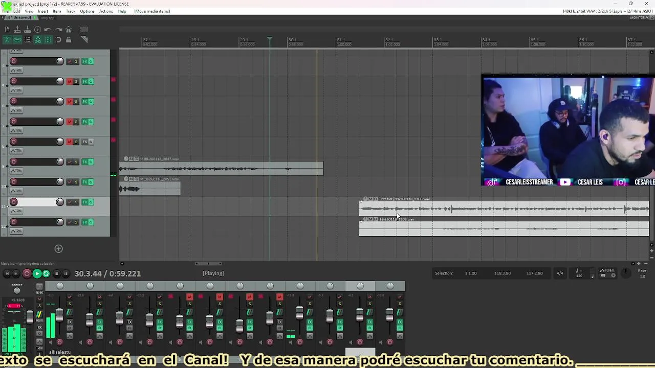Toggle the transport Repeat button

[46, 274]
